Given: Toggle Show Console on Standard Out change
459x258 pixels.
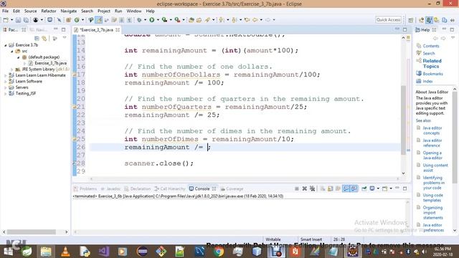Looking at the screenshot, I should (346, 188).
